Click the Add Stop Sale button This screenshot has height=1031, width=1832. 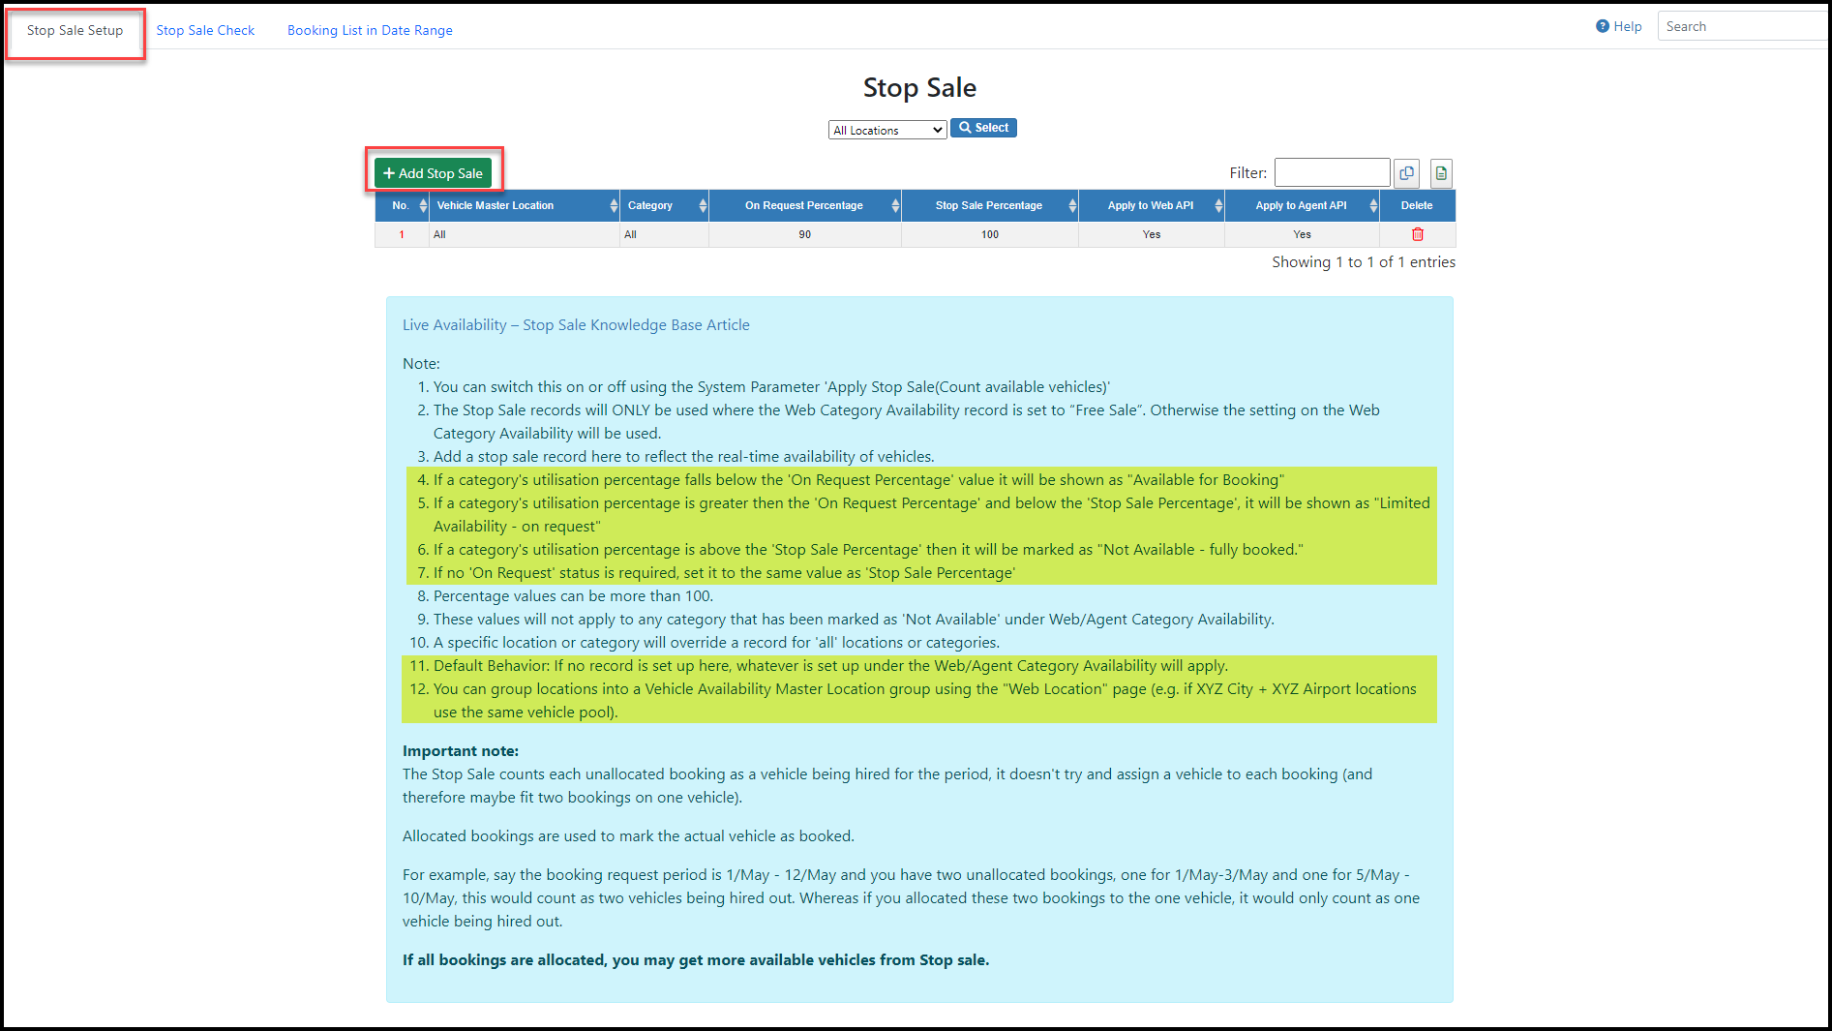433,173
